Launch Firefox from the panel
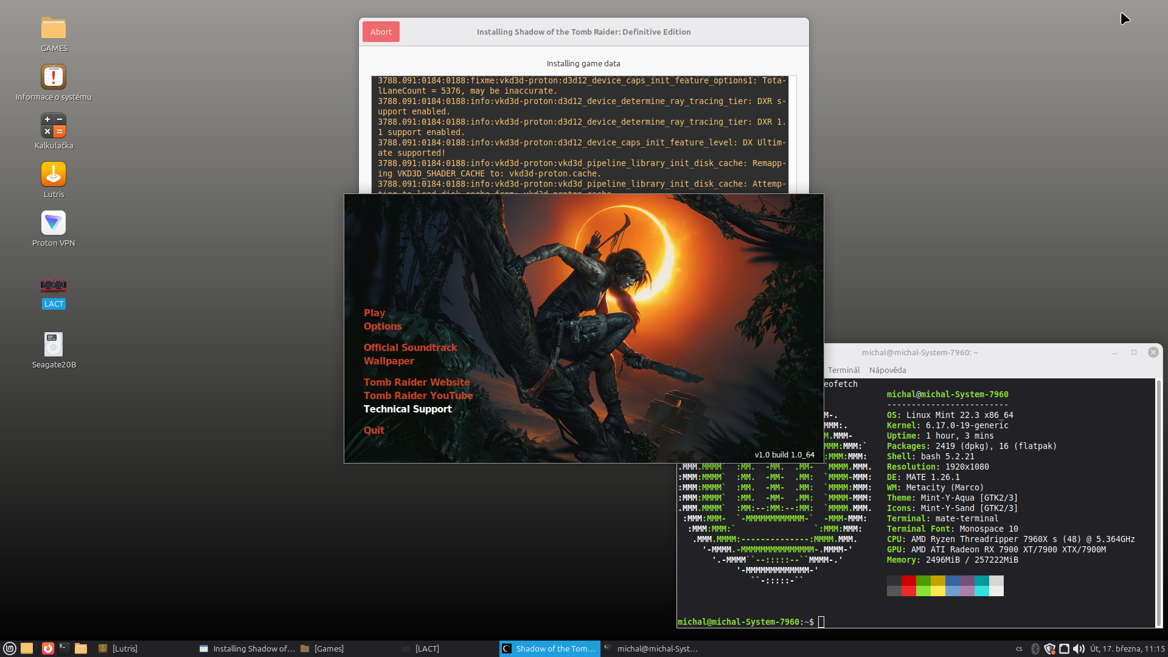 tap(47, 648)
